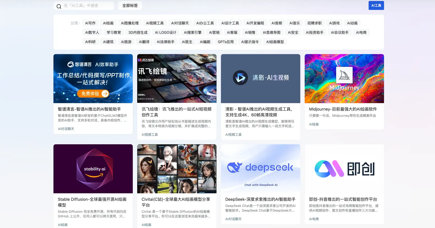Open the 讯飞绘镜 card image

click(x=177, y=78)
